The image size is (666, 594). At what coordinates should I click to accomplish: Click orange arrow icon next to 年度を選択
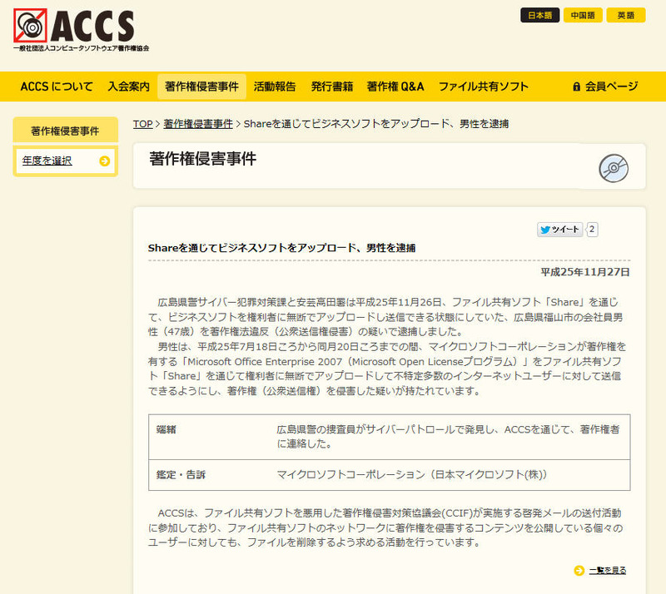(104, 161)
